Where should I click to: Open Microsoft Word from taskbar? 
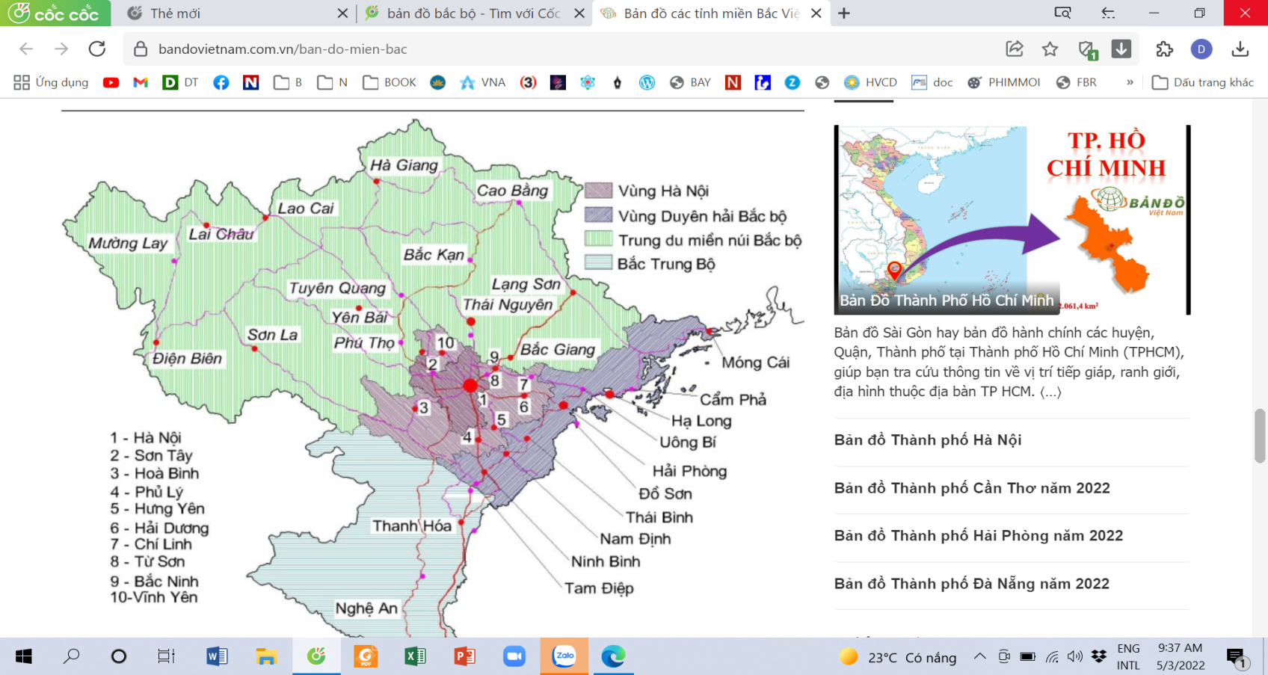tap(217, 656)
